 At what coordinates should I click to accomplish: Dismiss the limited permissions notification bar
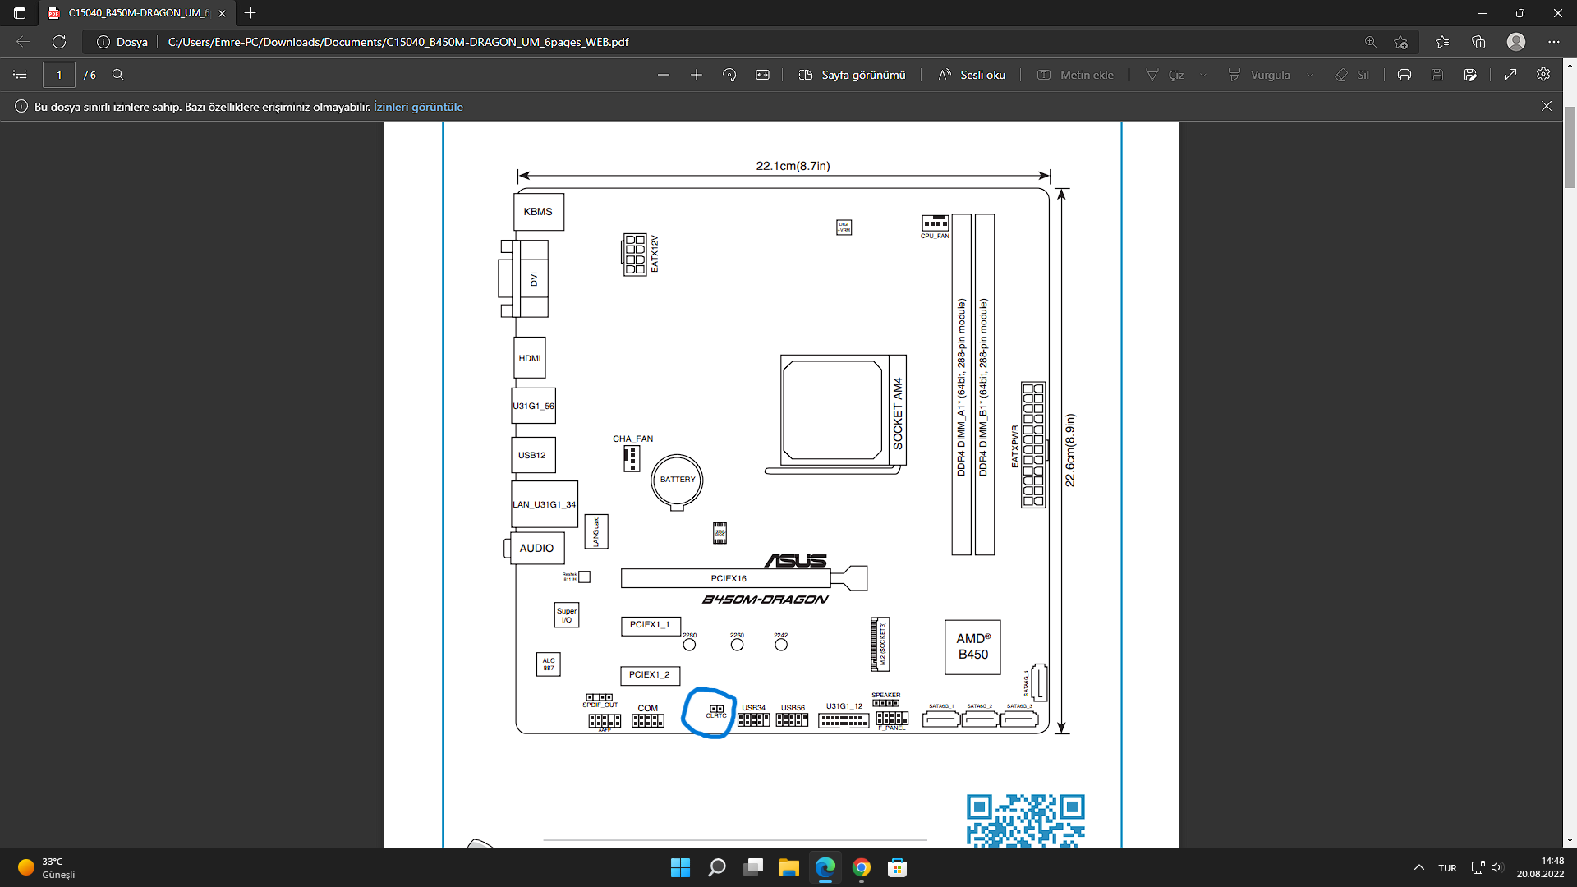[1547, 106]
